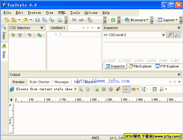Open the Help menu
The height and width of the screenshot is (140, 183).
106,13
